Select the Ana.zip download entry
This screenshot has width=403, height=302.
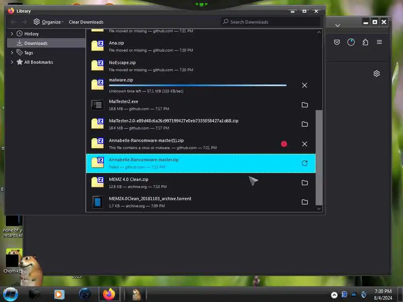[201, 46]
